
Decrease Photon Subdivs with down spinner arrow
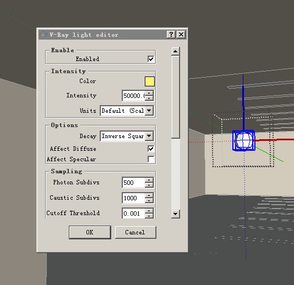[x=149, y=185]
